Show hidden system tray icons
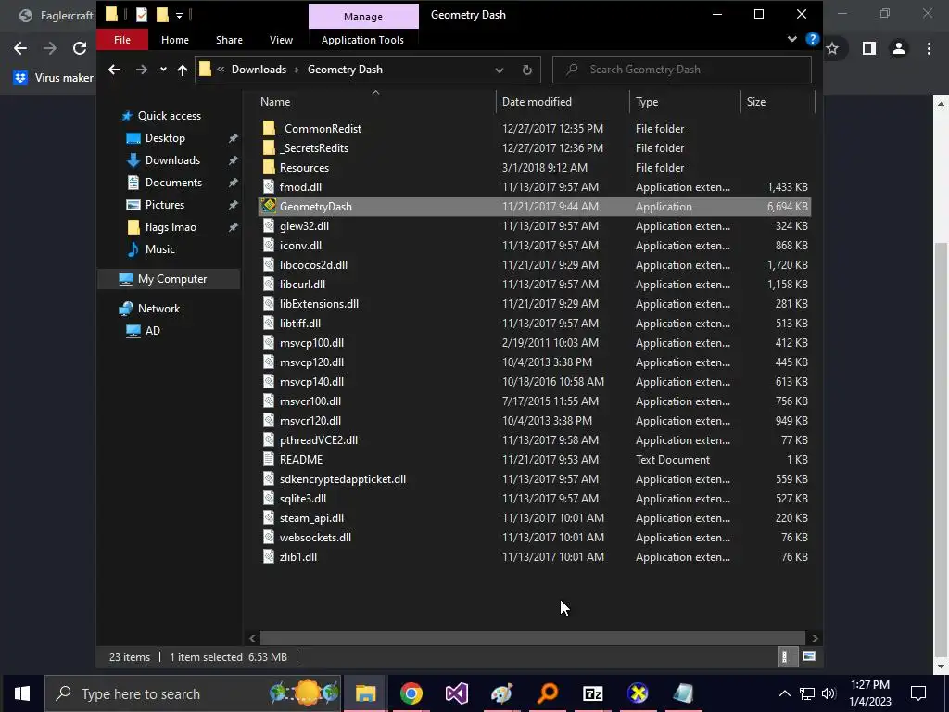Viewport: 949px width, 712px height. point(784,693)
